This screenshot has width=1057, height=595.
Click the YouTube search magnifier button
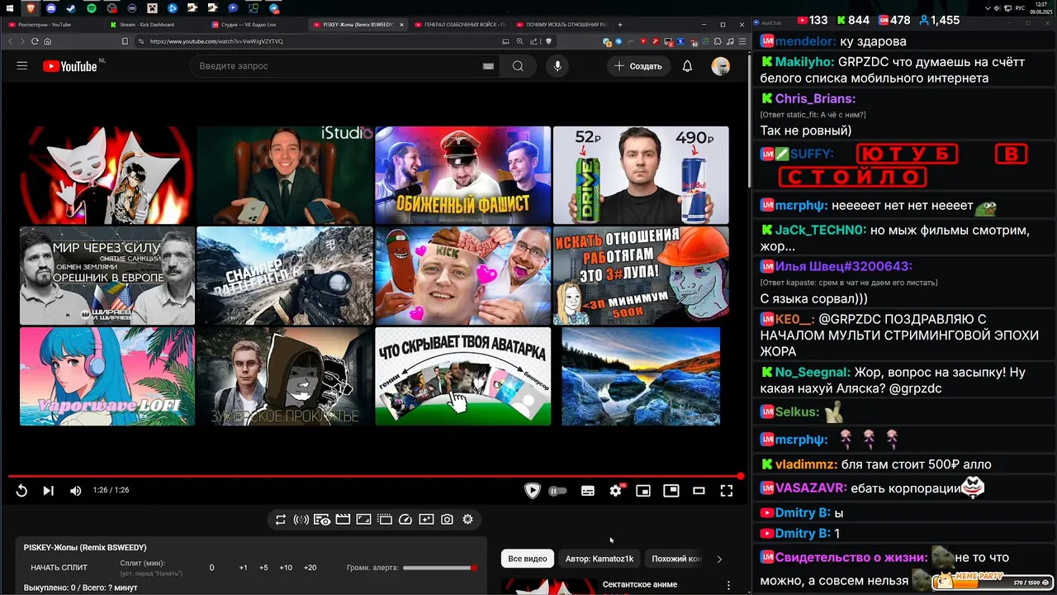[518, 66]
